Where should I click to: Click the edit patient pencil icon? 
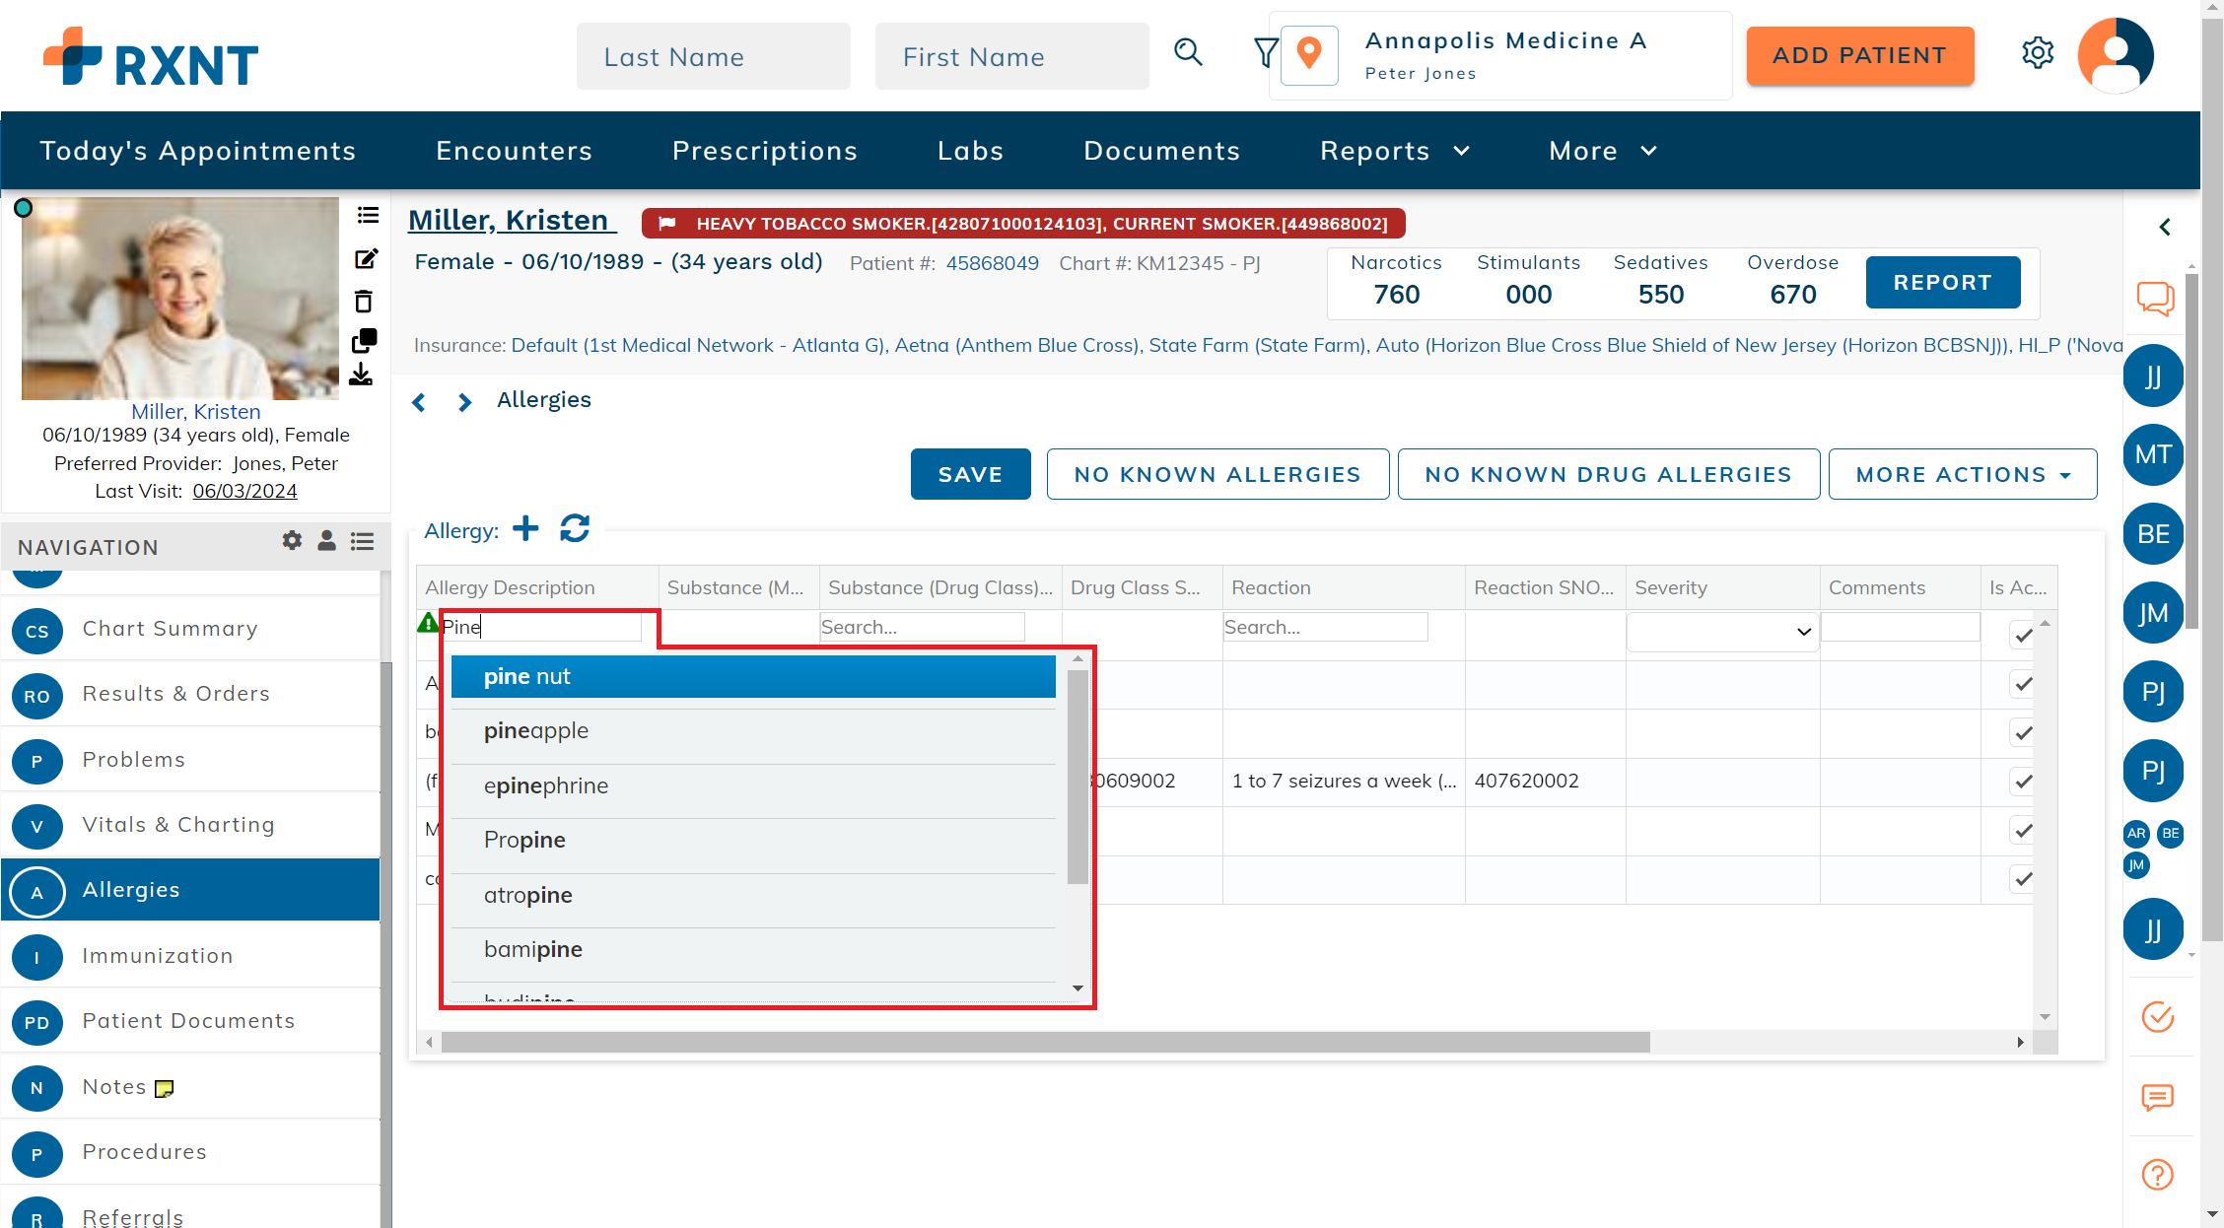tap(366, 258)
